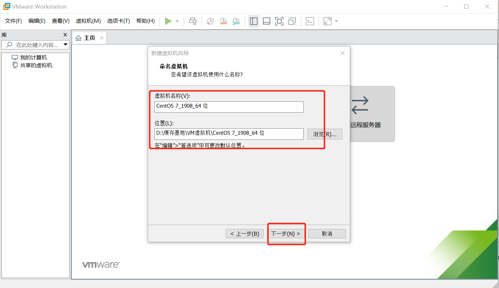Click the search magnifier icon in library
499x288 pixels.
pyautogui.click(x=9, y=45)
